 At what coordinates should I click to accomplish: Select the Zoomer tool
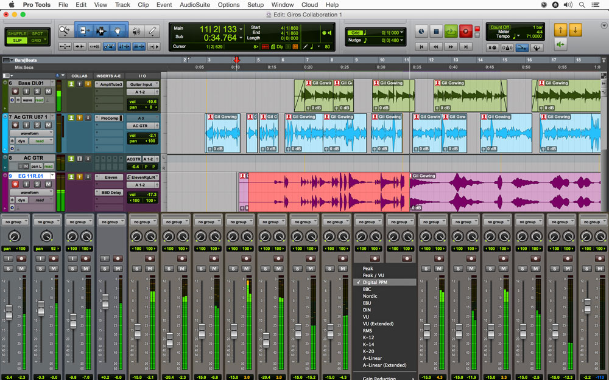click(65, 30)
